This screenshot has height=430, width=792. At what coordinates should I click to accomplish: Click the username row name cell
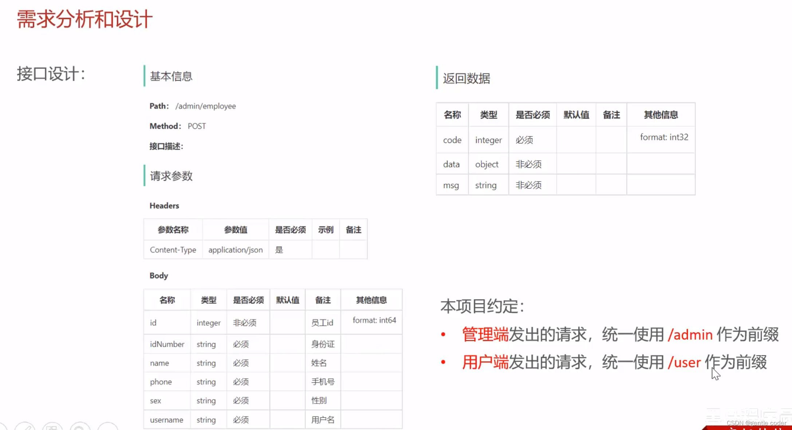(166, 420)
